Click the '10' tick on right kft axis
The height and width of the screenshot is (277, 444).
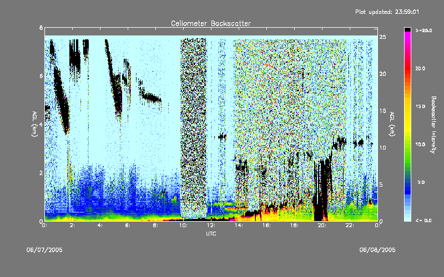(x=382, y=147)
